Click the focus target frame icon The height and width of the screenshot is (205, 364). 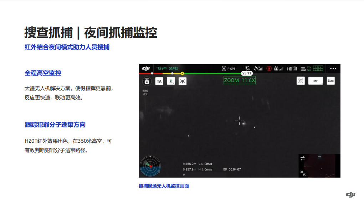301,81
